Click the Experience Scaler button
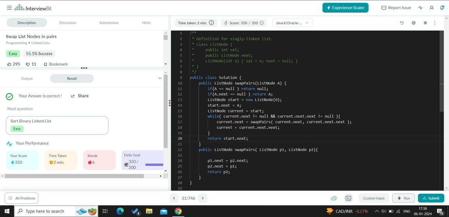This screenshot has width=449, height=217. tap(346, 7)
